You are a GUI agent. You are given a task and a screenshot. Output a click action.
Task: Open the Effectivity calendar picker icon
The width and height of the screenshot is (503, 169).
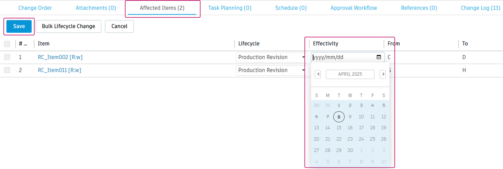click(x=379, y=57)
